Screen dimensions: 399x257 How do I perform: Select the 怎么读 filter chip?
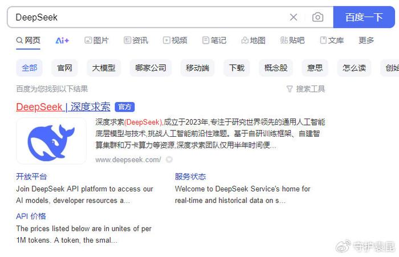[354, 68]
